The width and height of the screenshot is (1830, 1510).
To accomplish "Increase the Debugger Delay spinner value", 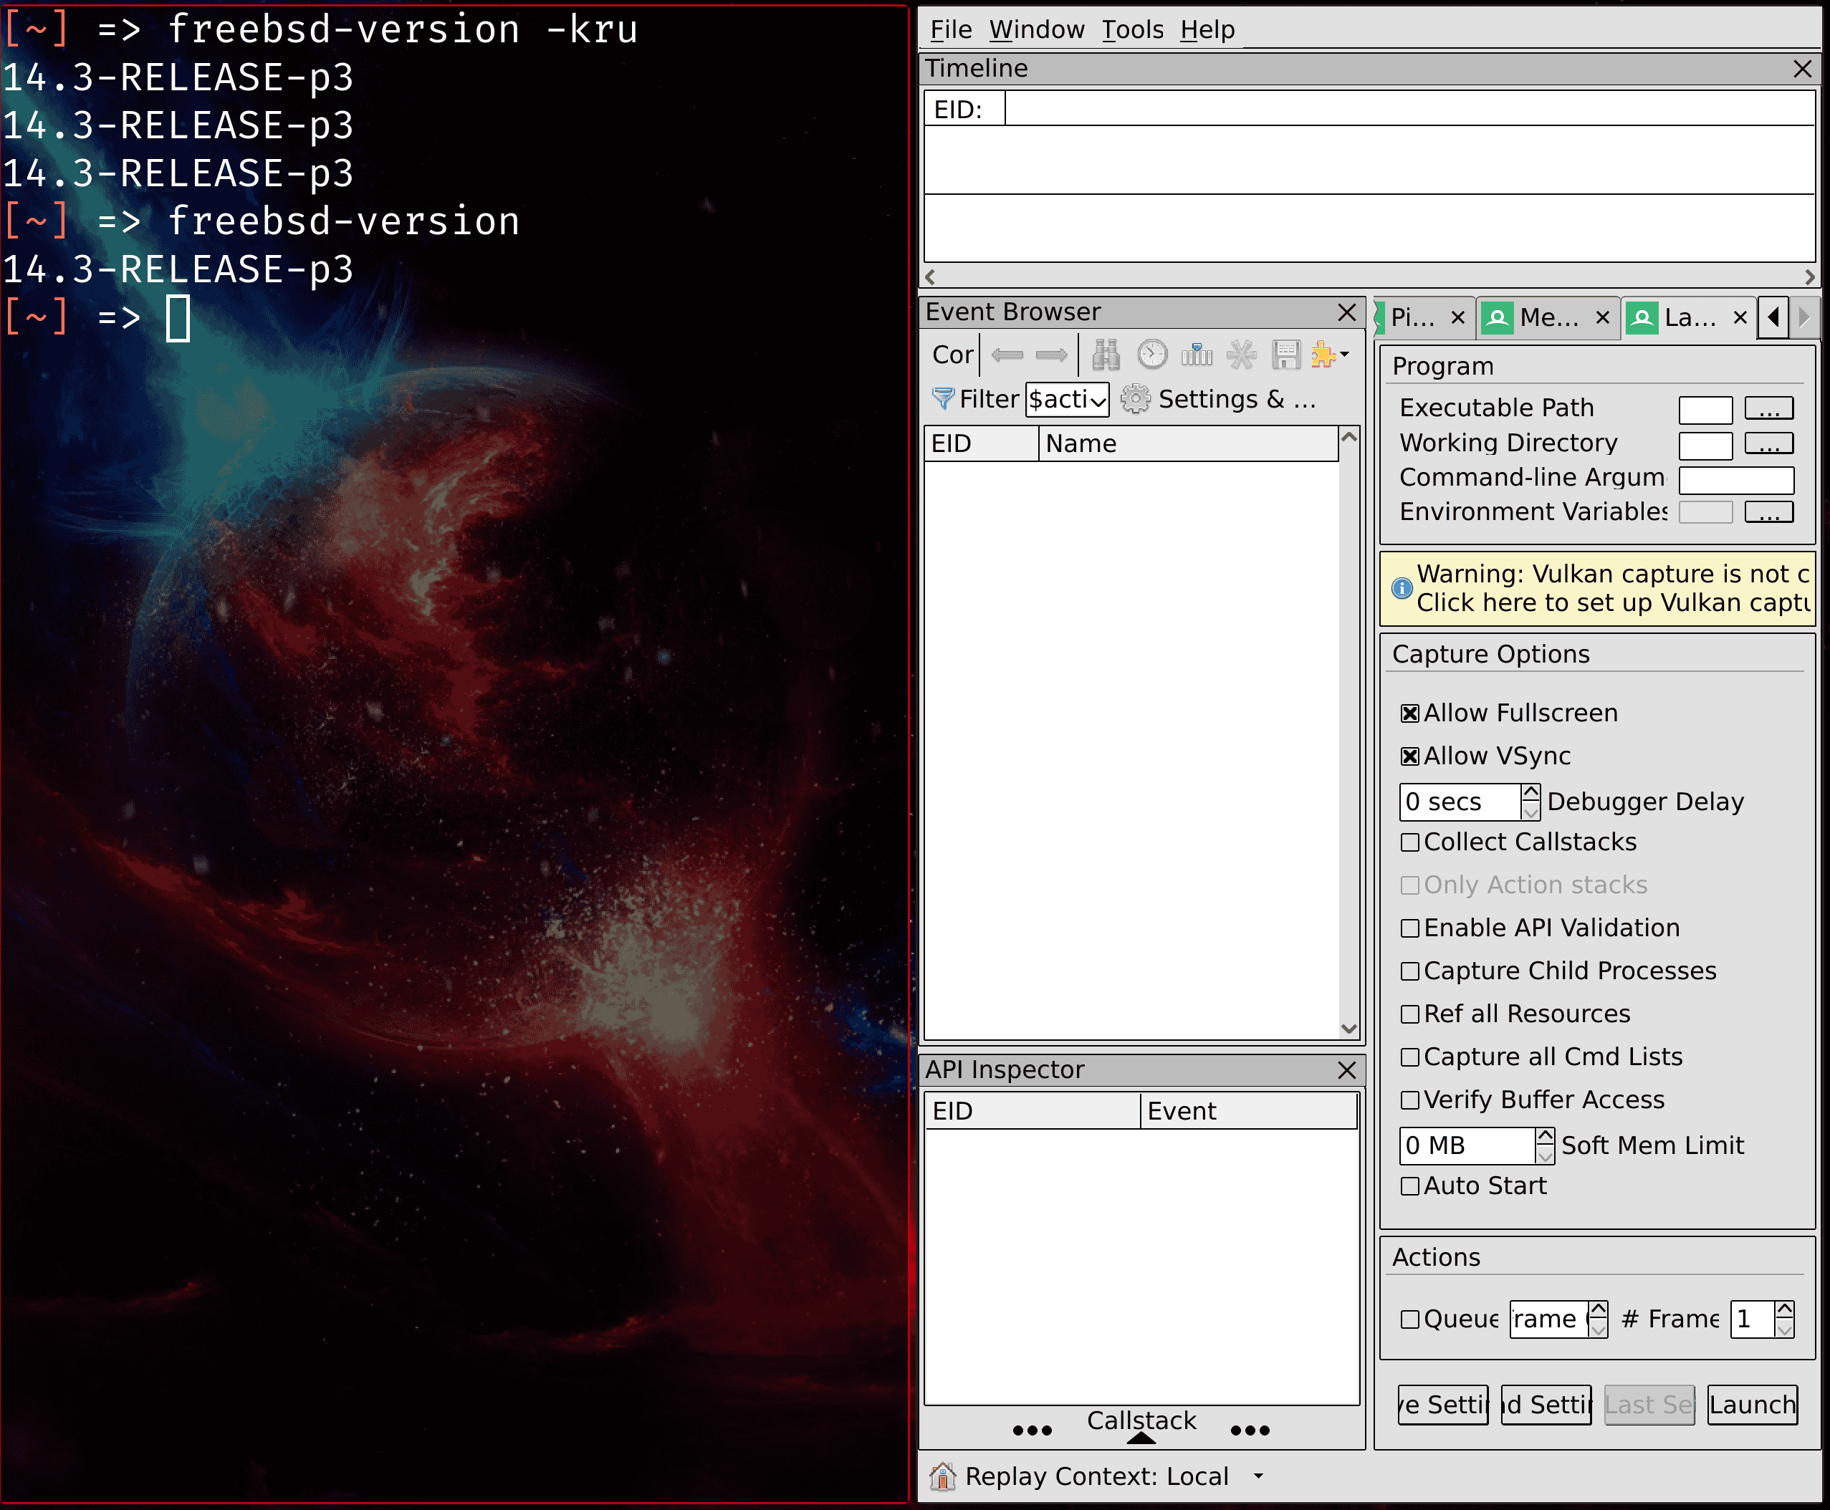I will pos(1530,792).
